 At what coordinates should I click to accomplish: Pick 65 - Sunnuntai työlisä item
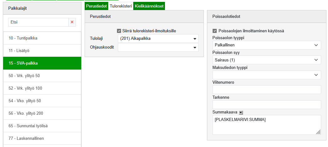click(x=42, y=126)
